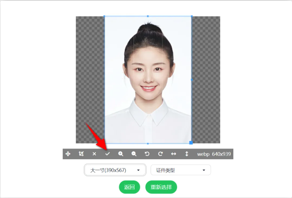This screenshot has height=198, width=292.
Task: Zoom in using the magnifier plus icon
Action: 121,154
